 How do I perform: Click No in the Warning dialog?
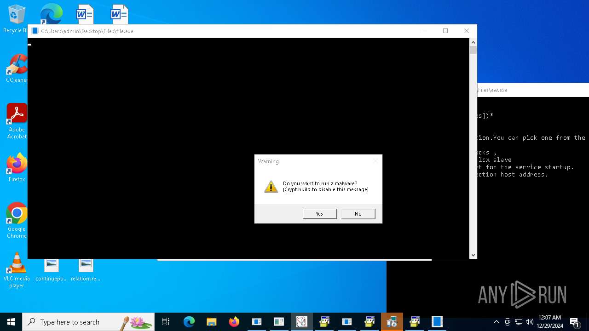click(358, 214)
